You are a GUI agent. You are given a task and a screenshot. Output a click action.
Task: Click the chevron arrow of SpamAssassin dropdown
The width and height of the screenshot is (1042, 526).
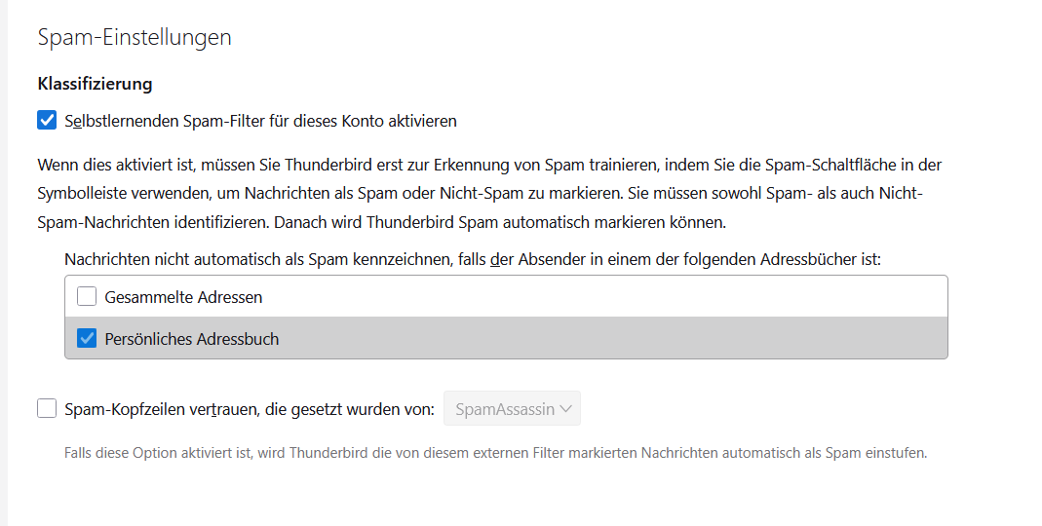566,409
